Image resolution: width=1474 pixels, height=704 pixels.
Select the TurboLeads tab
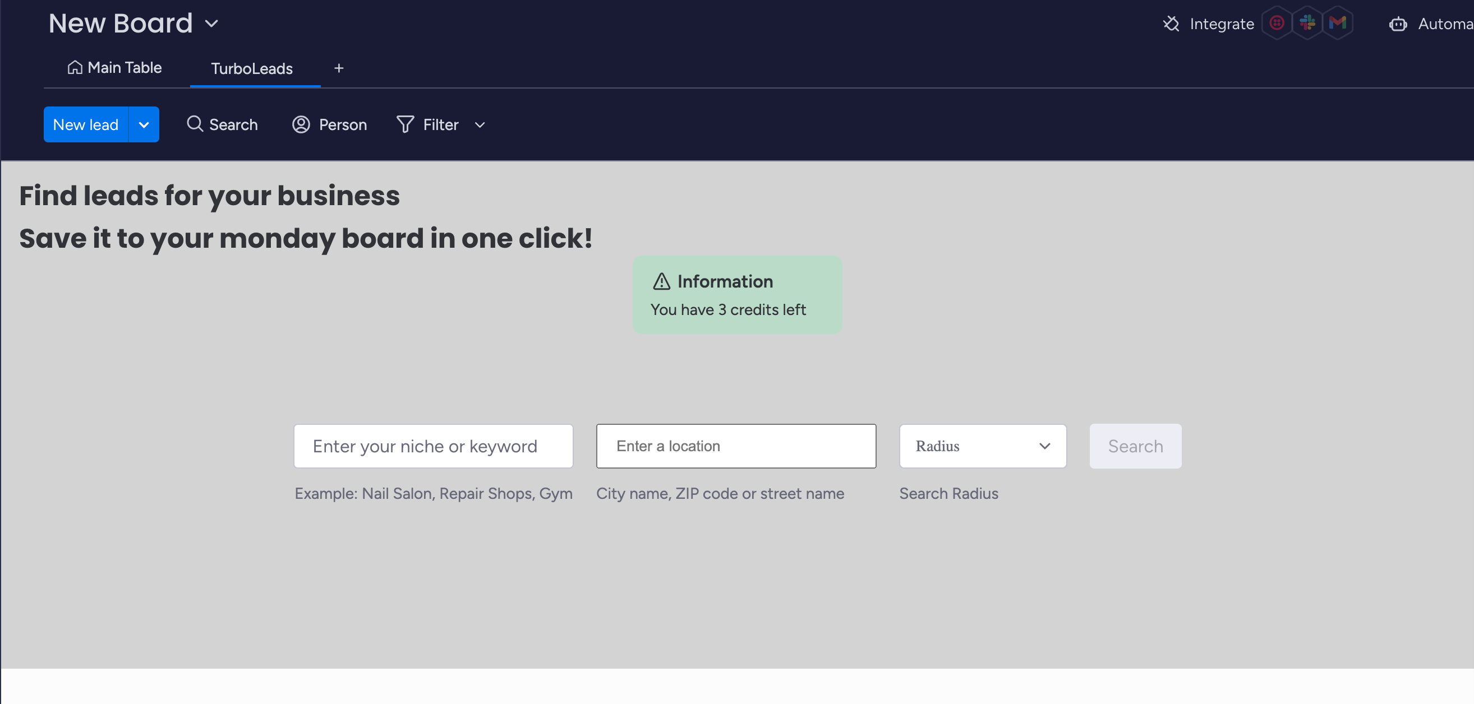click(x=252, y=68)
